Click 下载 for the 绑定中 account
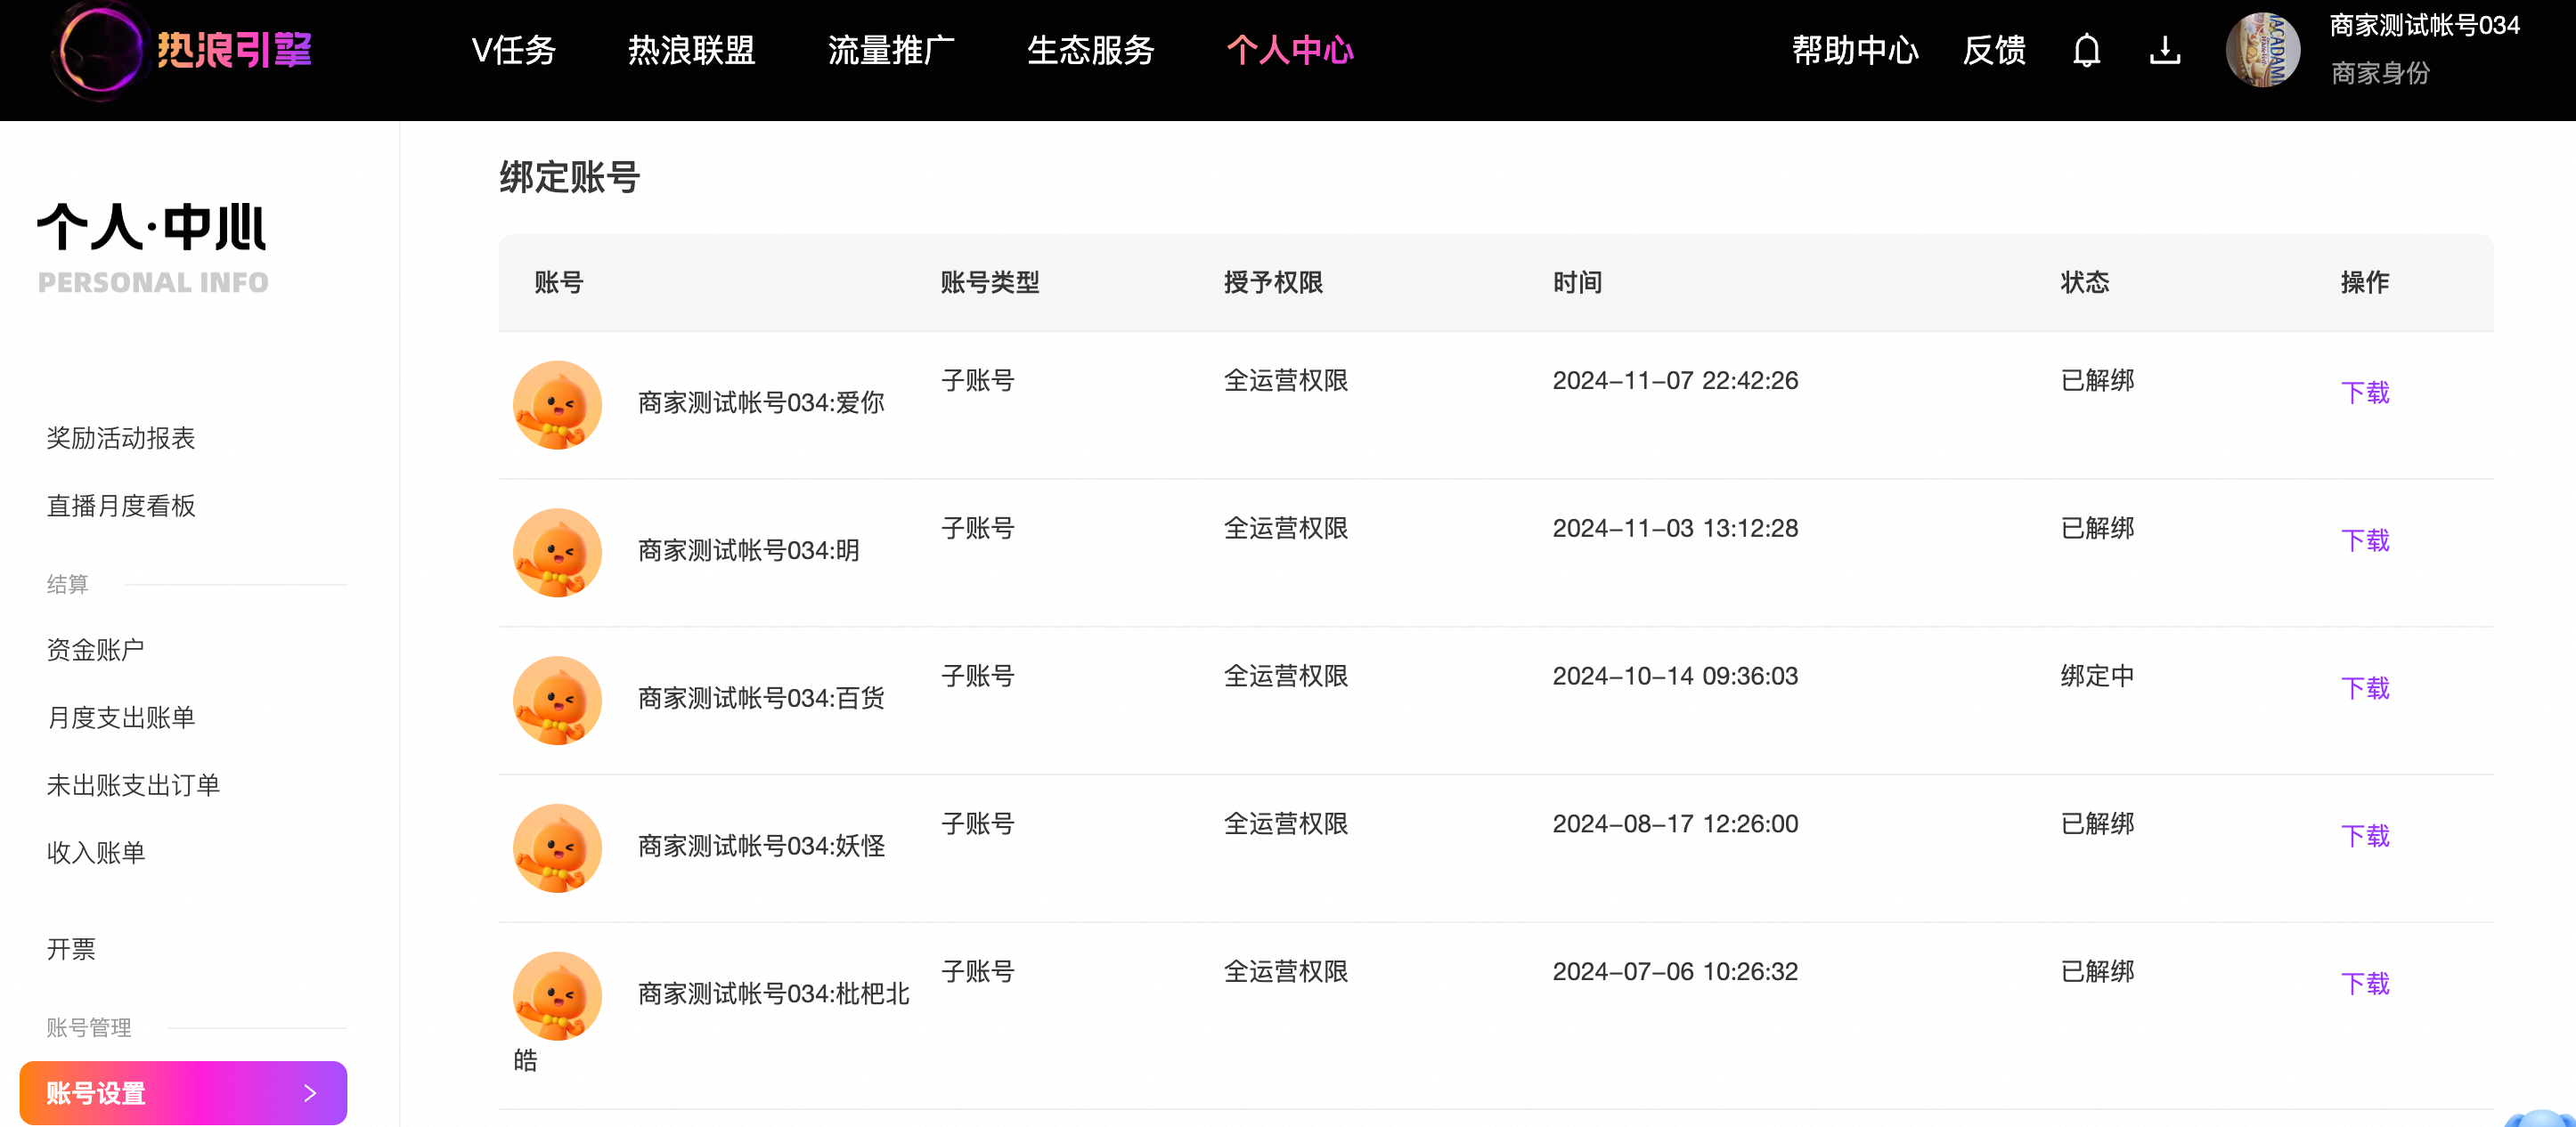This screenshot has width=2576, height=1127. coord(2365,688)
